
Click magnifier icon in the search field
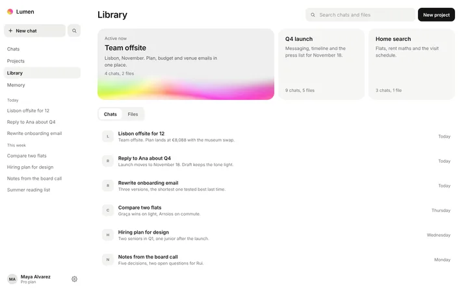coord(313,15)
